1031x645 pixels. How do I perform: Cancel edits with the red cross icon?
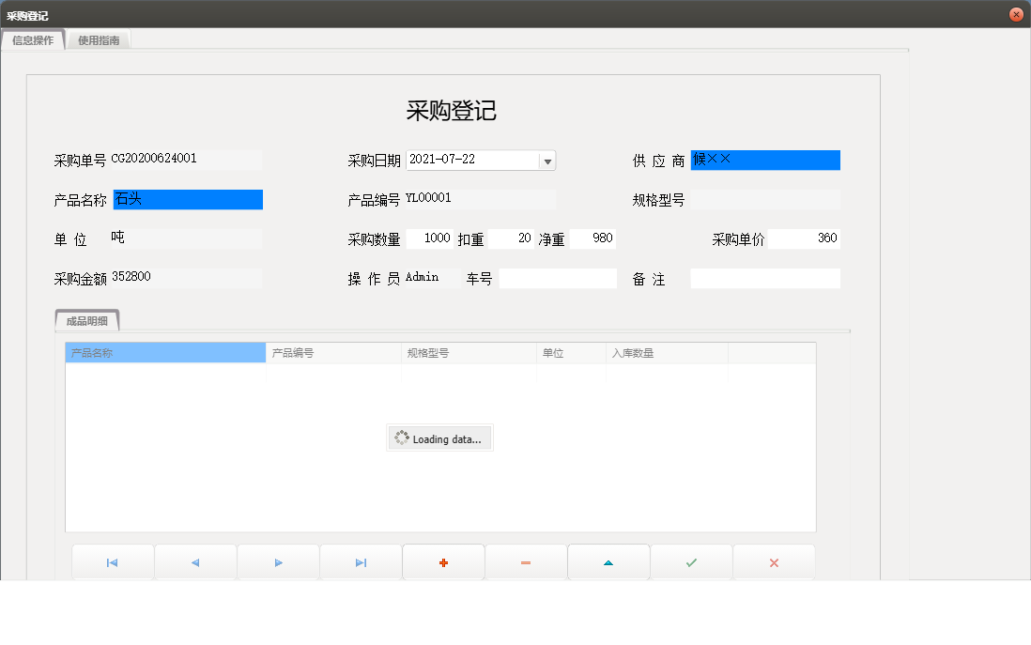tap(774, 561)
